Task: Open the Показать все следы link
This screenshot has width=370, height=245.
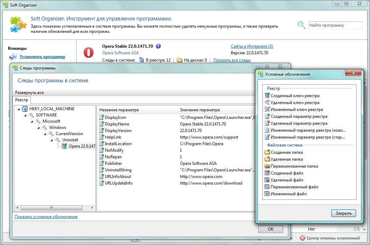Action: pos(232,60)
